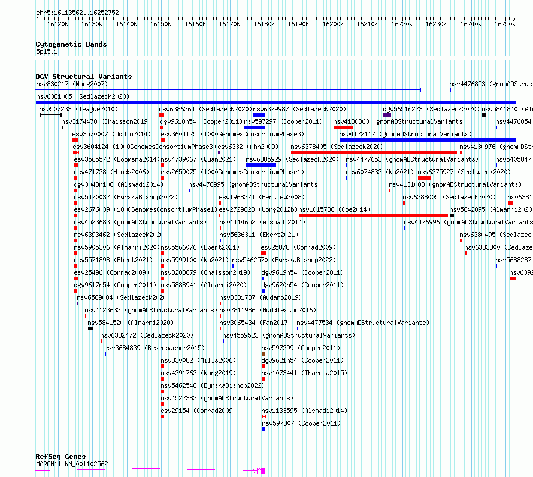The width and height of the screenshot is (533, 477).
Task: Open the nsv6388005 (Sedlazeck2020) label
Action: (449, 197)
